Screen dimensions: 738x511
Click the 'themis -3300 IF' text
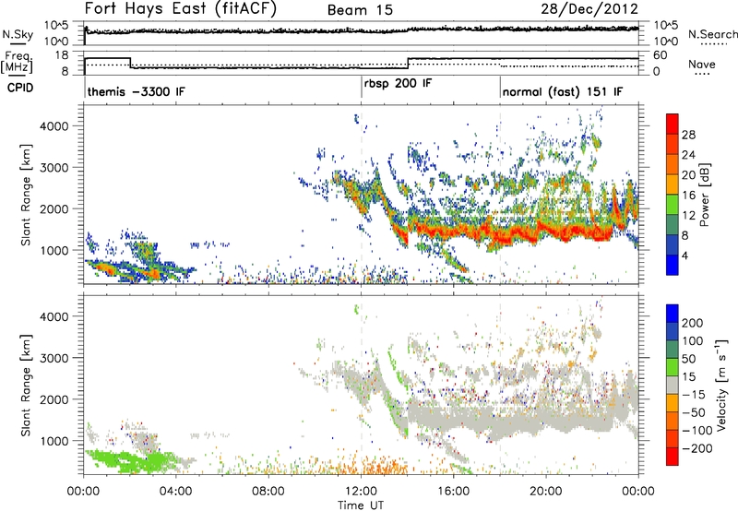click(137, 91)
